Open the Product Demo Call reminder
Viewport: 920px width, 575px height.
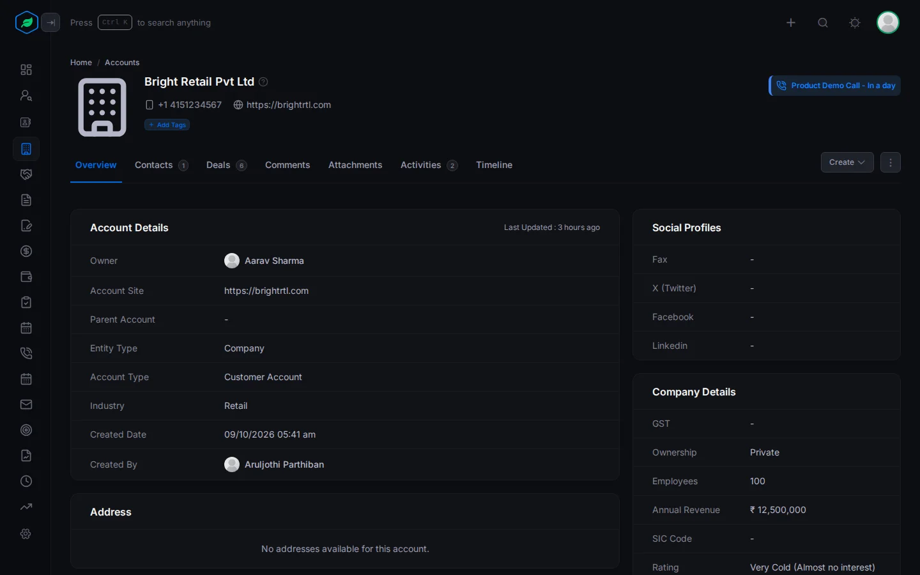pyautogui.click(x=835, y=86)
